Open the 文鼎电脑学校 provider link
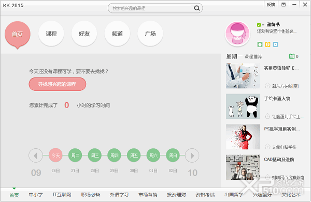This screenshot has width=311, height=202. [284, 147]
